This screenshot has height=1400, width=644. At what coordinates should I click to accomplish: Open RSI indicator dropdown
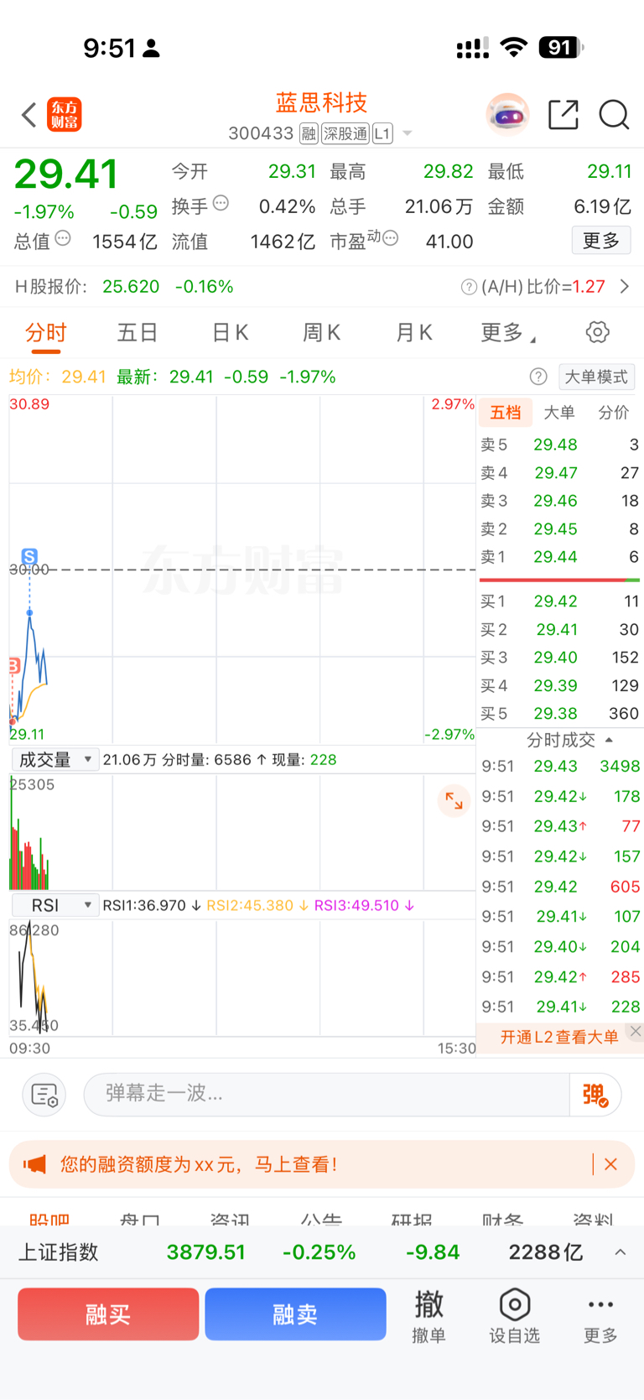point(55,905)
